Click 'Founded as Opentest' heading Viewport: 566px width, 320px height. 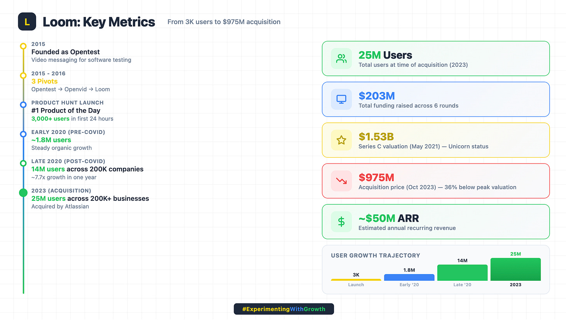tap(66, 52)
